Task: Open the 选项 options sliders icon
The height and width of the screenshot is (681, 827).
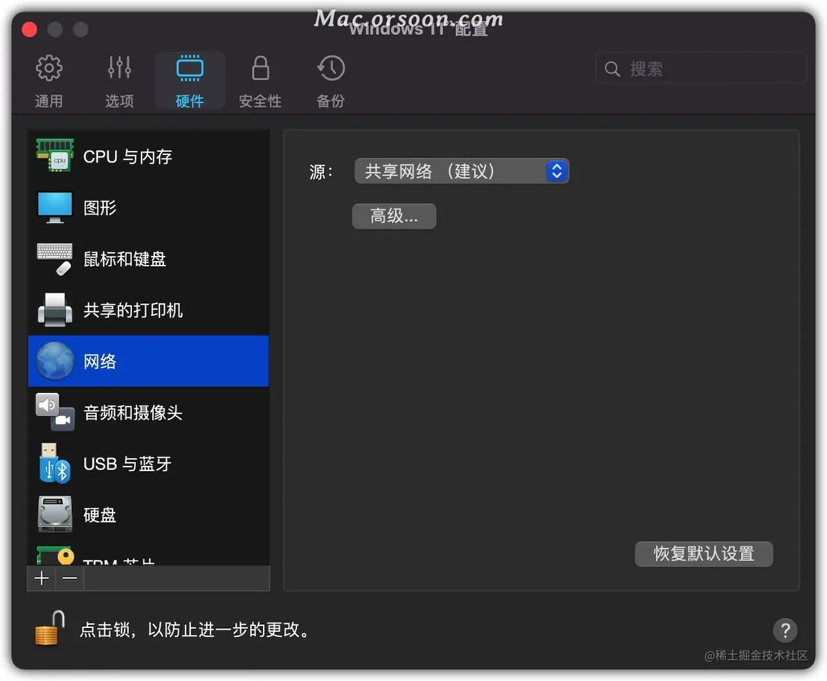Action: point(120,67)
